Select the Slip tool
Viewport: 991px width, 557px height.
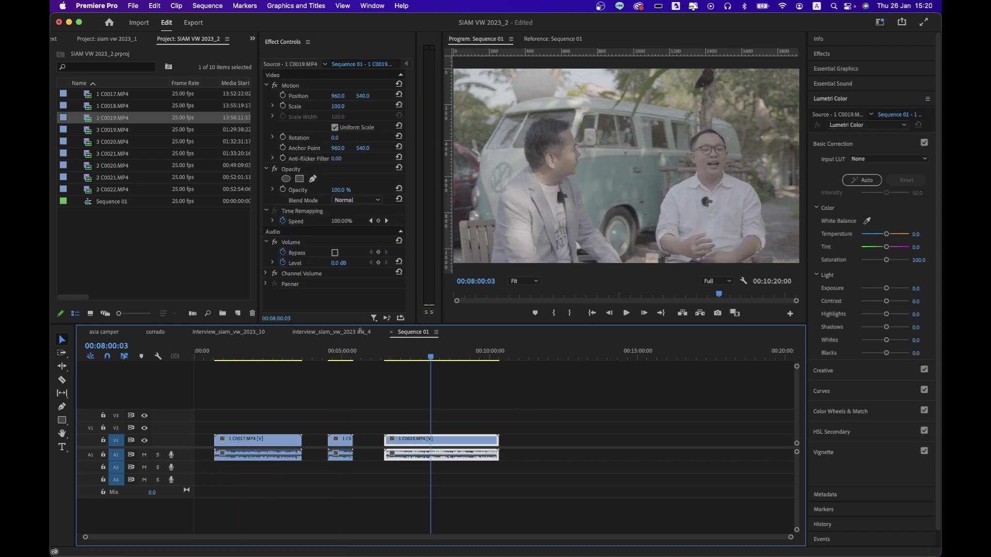pyautogui.click(x=62, y=393)
